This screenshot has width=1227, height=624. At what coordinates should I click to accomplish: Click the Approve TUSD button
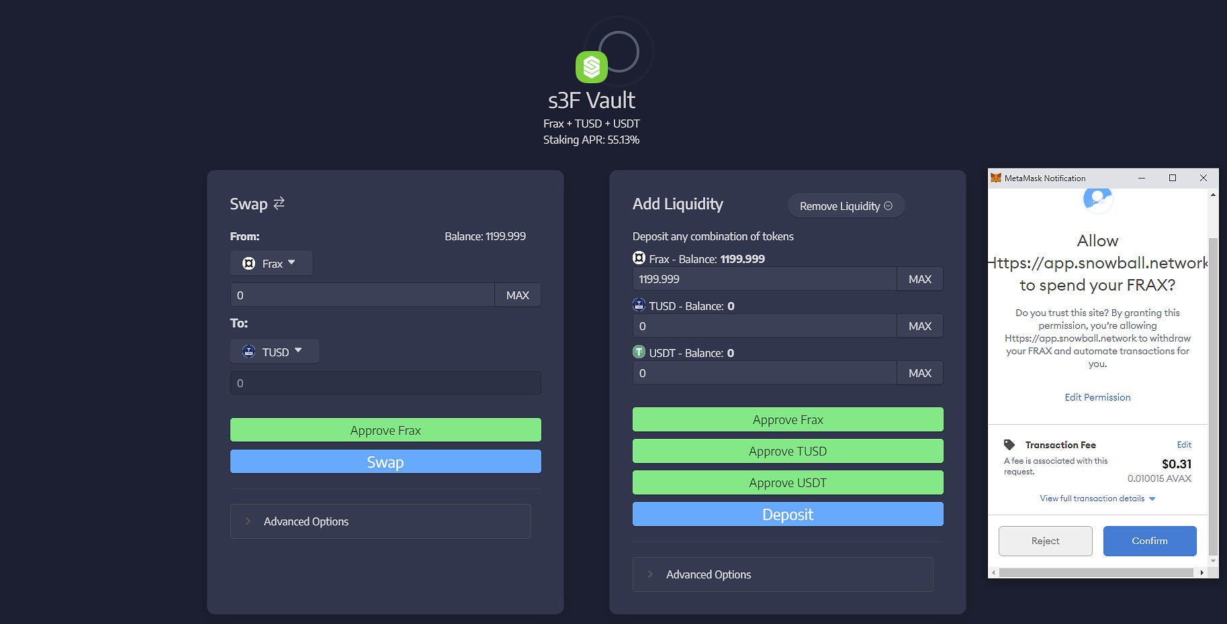(x=788, y=451)
